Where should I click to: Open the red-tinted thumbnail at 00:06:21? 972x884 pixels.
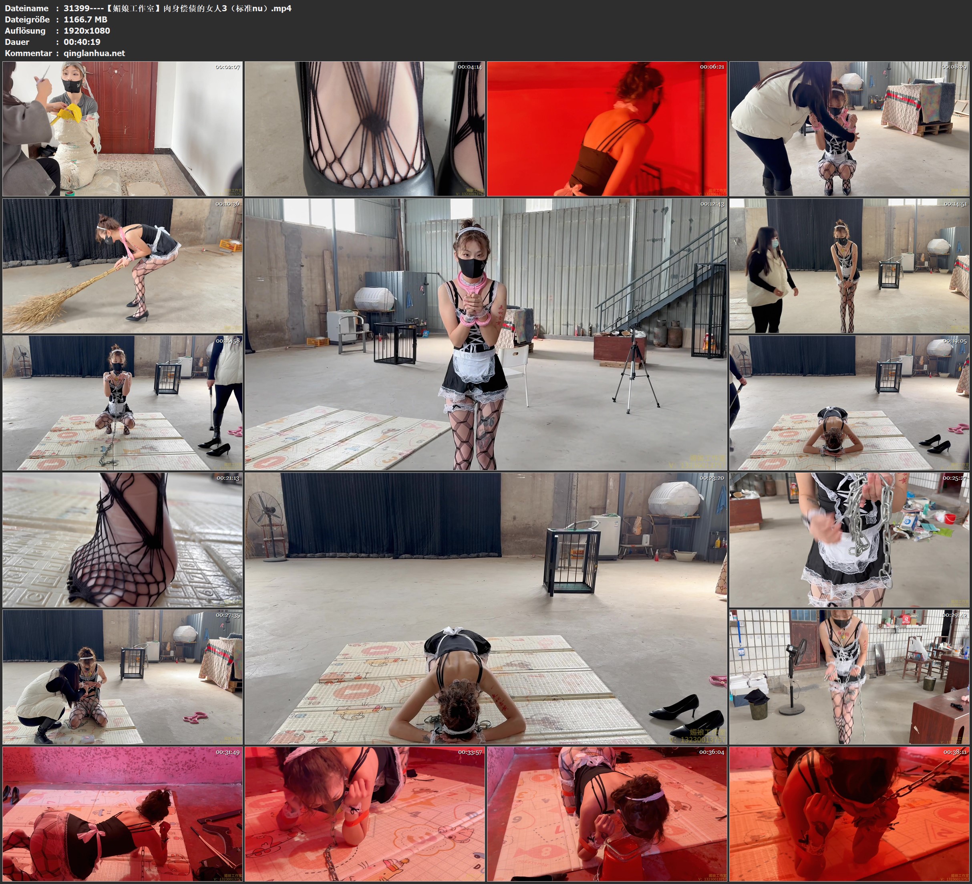point(607,128)
